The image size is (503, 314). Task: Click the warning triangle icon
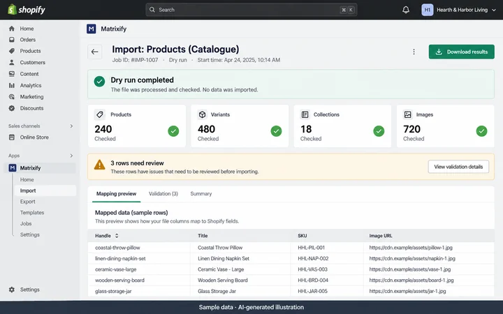click(x=99, y=165)
